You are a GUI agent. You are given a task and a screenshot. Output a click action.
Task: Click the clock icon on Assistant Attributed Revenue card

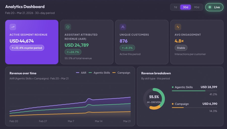(68, 27)
